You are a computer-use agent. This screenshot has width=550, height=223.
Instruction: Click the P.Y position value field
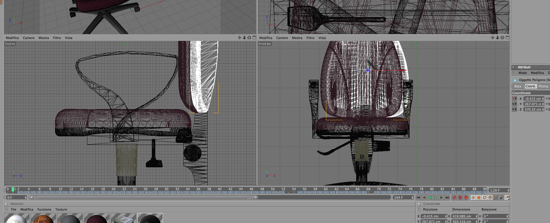point(534,104)
